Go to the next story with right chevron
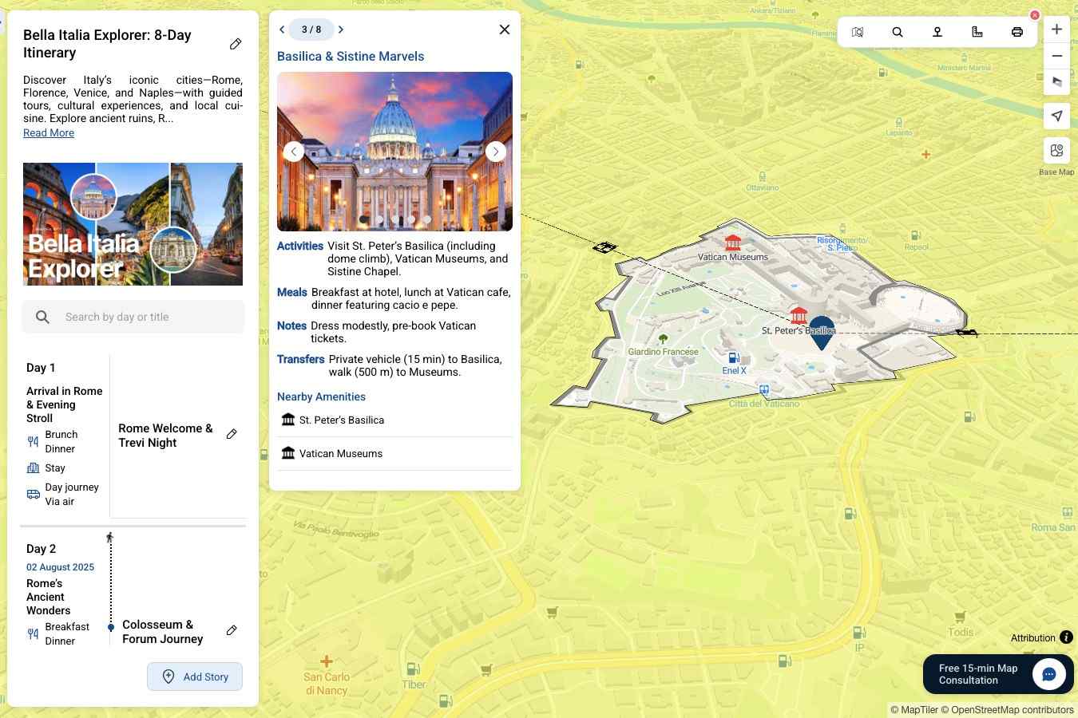1078x718 pixels. coord(341,30)
